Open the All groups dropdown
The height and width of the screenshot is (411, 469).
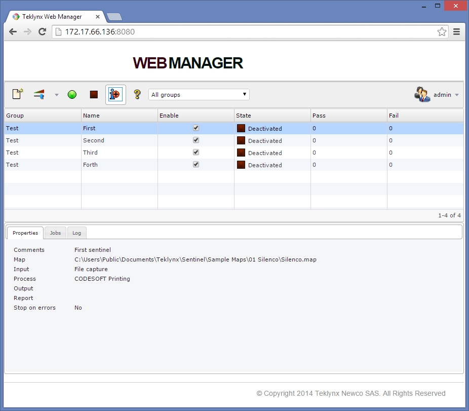199,95
